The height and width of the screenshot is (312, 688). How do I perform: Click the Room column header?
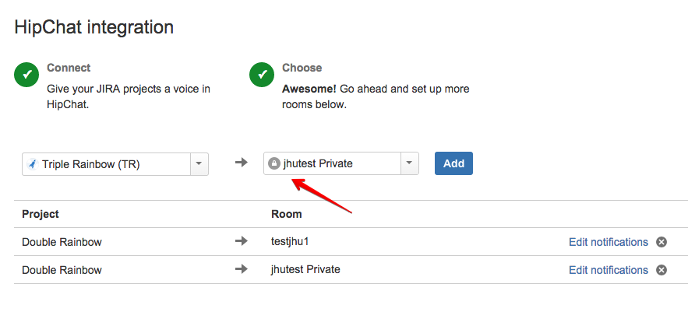(x=287, y=214)
